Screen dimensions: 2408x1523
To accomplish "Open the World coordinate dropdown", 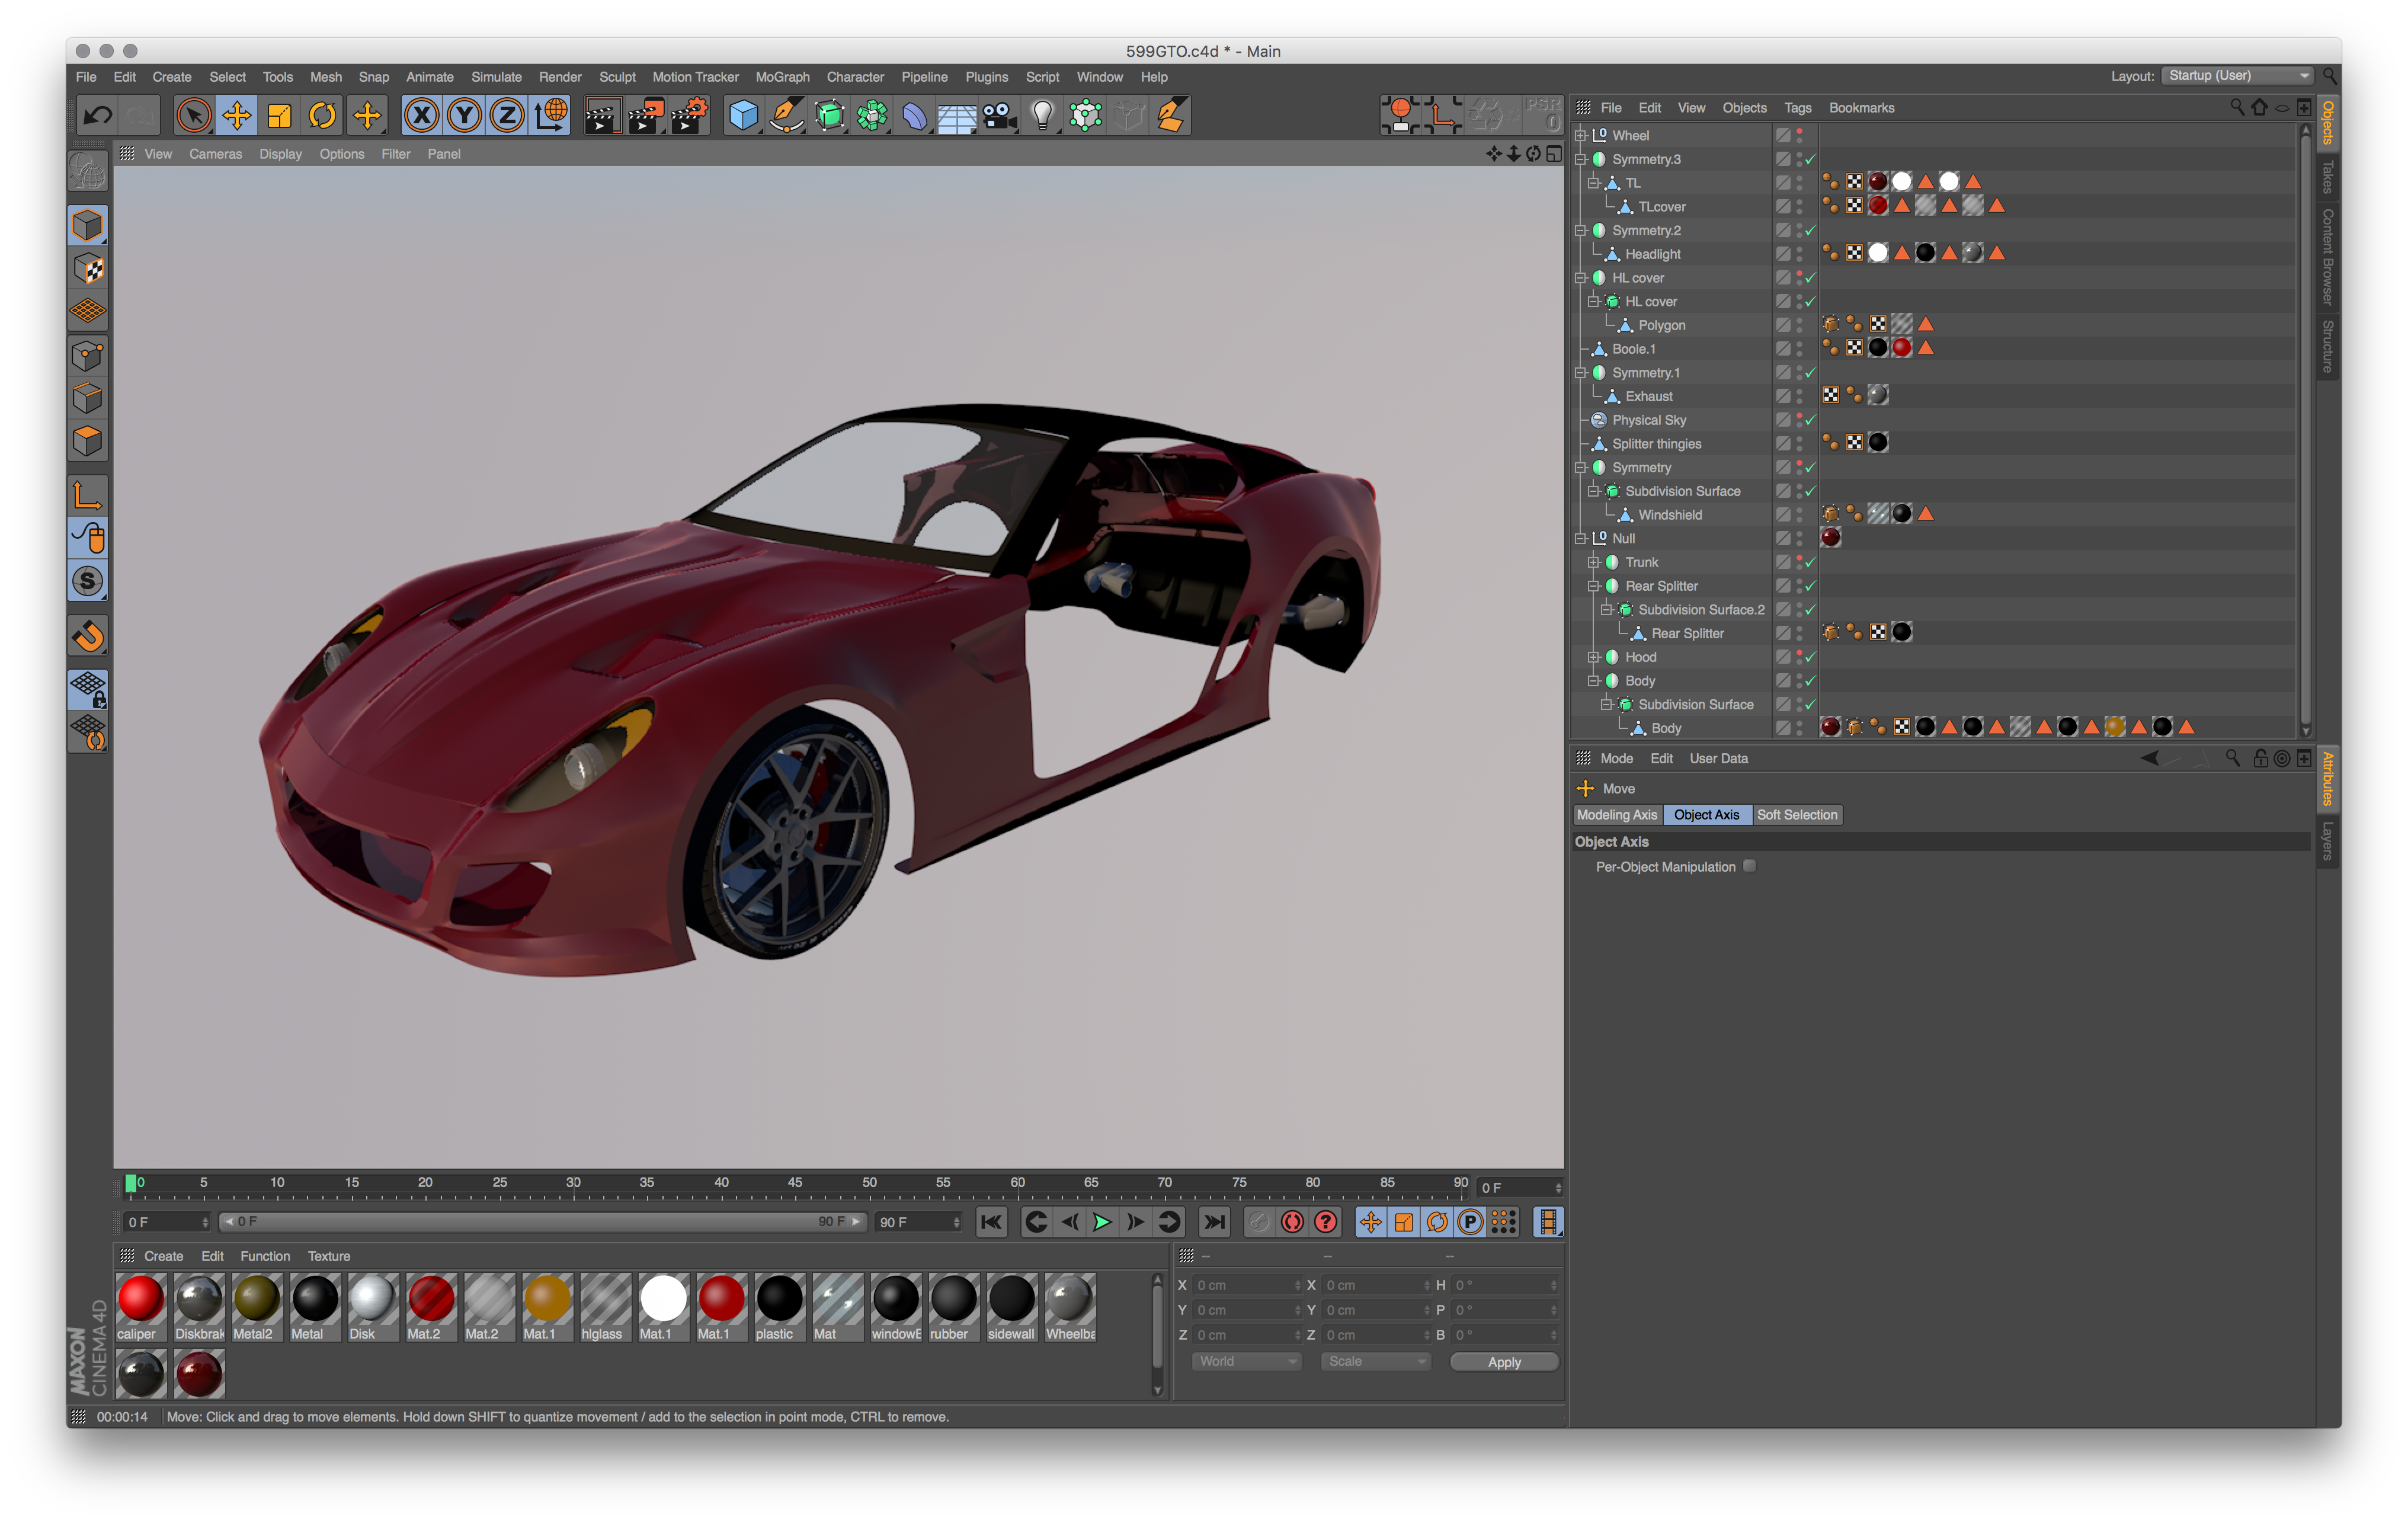I will [x=1246, y=1362].
